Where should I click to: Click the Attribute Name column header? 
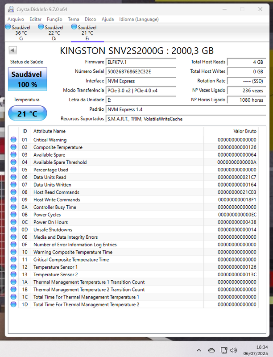tap(117, 131)
